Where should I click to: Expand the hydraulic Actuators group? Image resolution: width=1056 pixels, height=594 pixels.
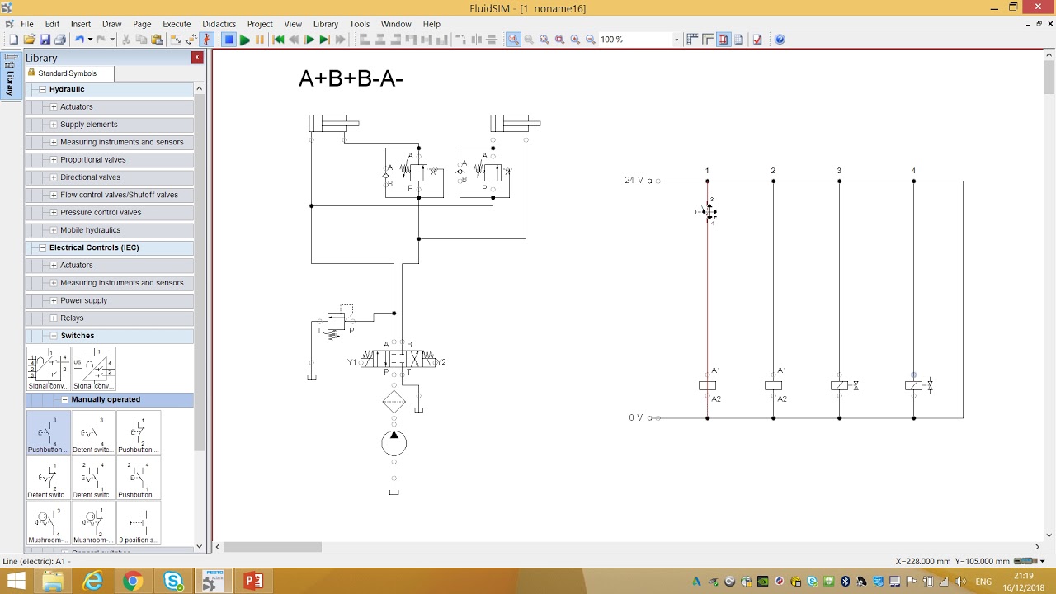point(54,106)
